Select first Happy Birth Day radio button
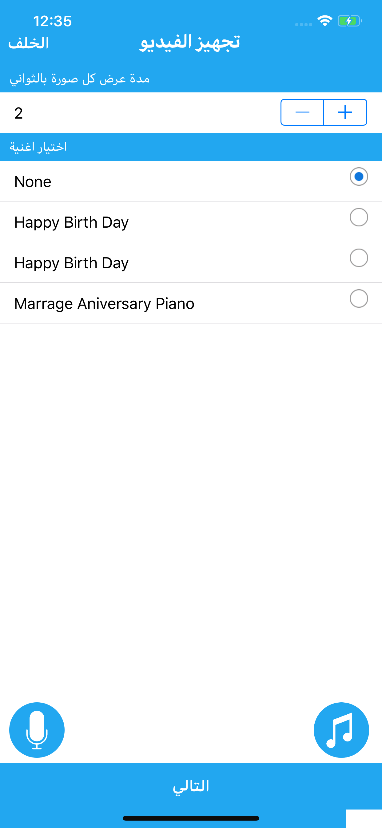The image size is (382, 828). [359, 217]
